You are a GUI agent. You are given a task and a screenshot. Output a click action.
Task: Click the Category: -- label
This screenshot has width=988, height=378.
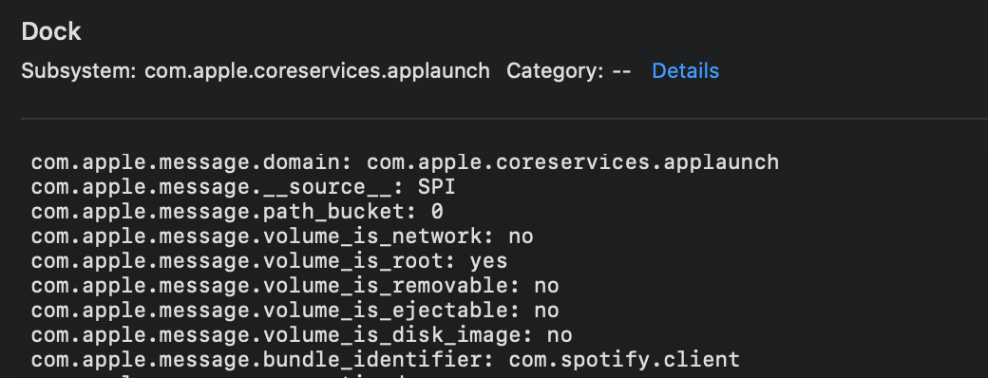tap(568, 70)
